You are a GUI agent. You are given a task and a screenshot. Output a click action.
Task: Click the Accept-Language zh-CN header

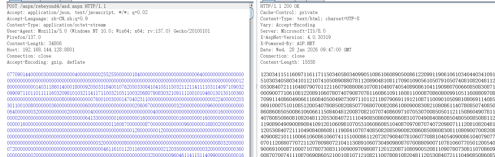tap(47, 19)
